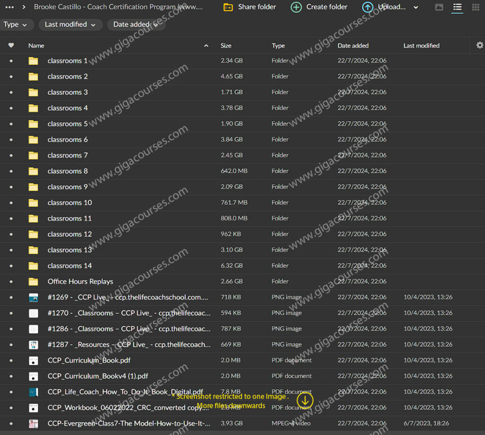Toggle favorite dot for classrooms 8
The image size is (485, 435).
click(11, 171)
